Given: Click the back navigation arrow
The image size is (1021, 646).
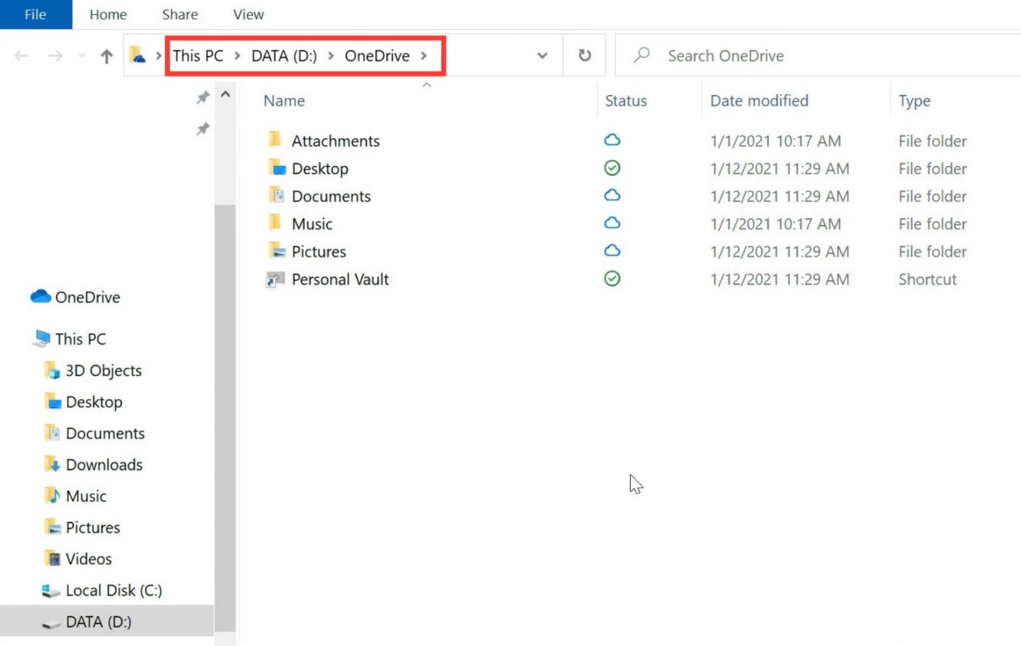Looking at the screenshot, I should 21,56.
